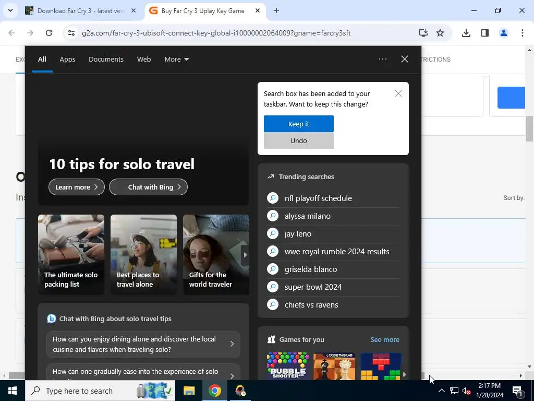Open notification center icon

pos(517,391)
